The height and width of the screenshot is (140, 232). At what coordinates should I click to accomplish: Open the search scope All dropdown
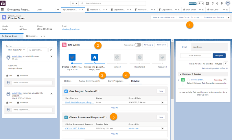click(75, 3)
